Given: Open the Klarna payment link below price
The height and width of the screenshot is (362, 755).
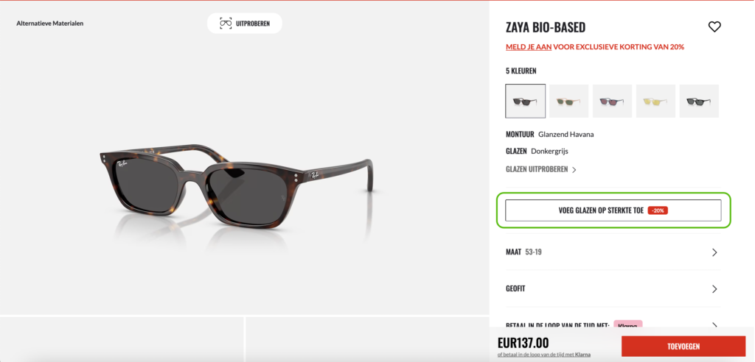Looking at the screenshot, I should [544, 355].
